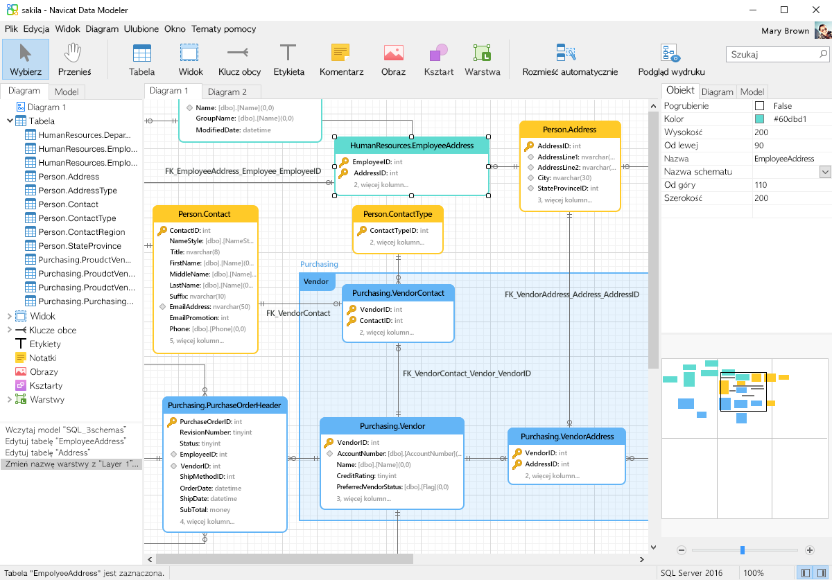Choose the Kształt shape tool

pos(438,59)
